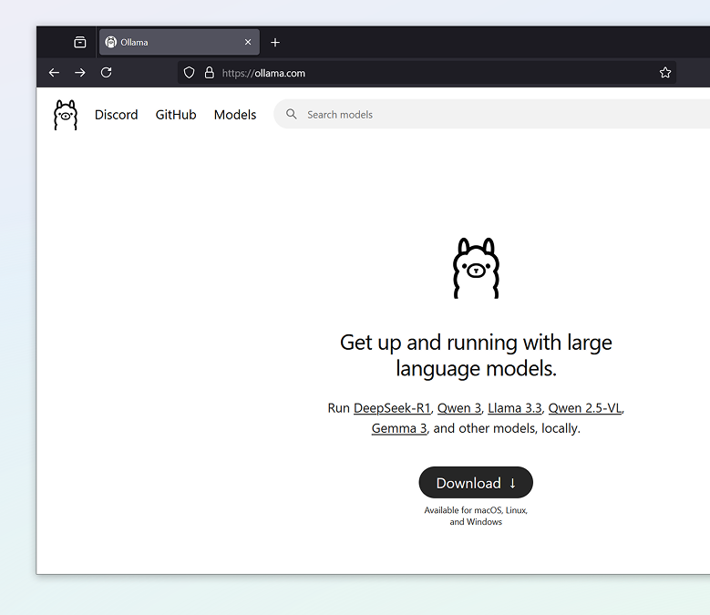
Task: Bookmark this page with star icon
Action: click(x=665, y=72)
